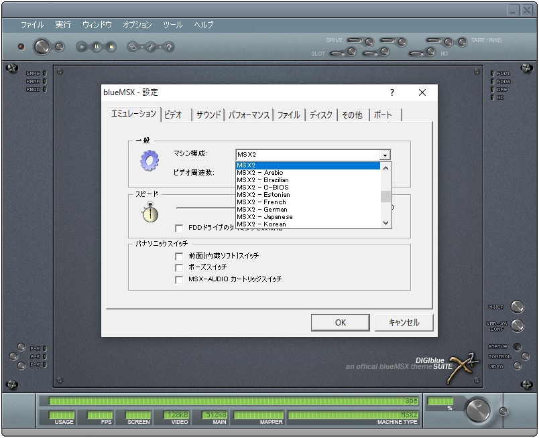Click the second DRIVE knob

click(402, 42)
